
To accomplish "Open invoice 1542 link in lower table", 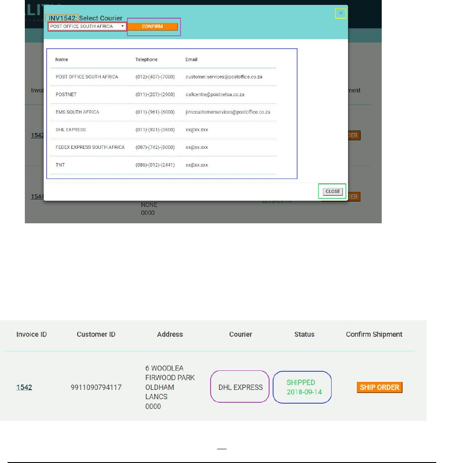I will coord(24,387).
